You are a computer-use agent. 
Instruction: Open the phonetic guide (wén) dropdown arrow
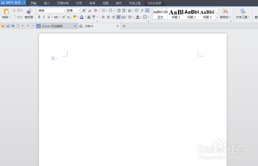pos(97,17)
